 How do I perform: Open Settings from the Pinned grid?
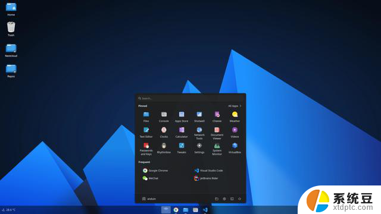pyautogui.click(x=199, y=148)
